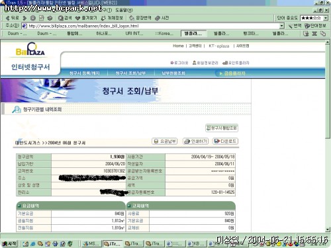The image size is (331, 248).
Task: Open the 금융플라자 menu
Action: [x=233, y=73]
